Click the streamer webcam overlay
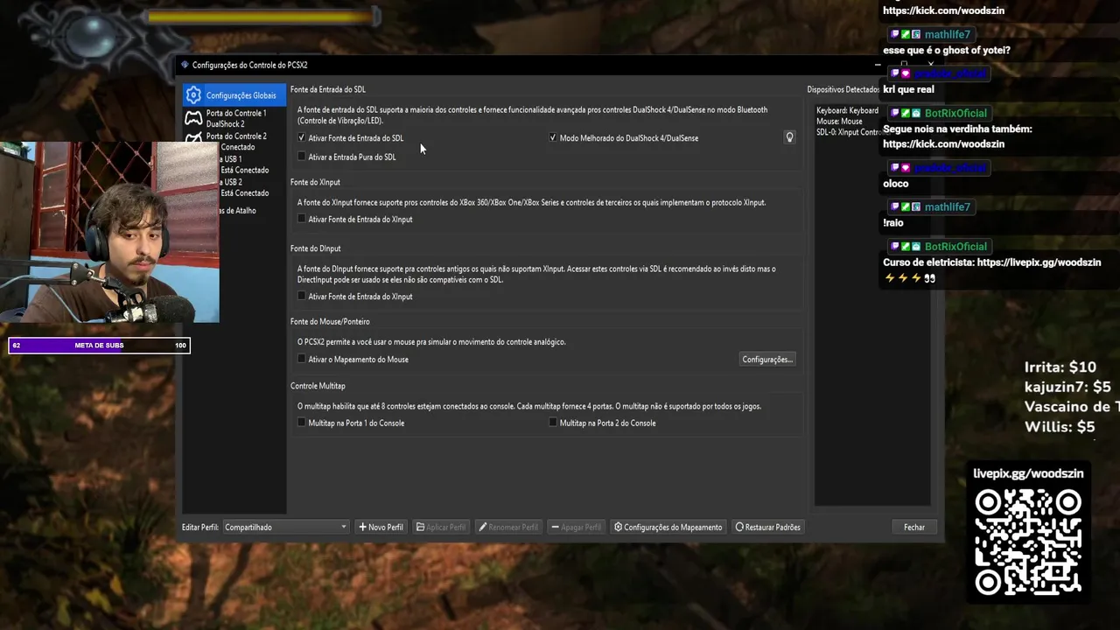1120x630 pixels. 109,232
